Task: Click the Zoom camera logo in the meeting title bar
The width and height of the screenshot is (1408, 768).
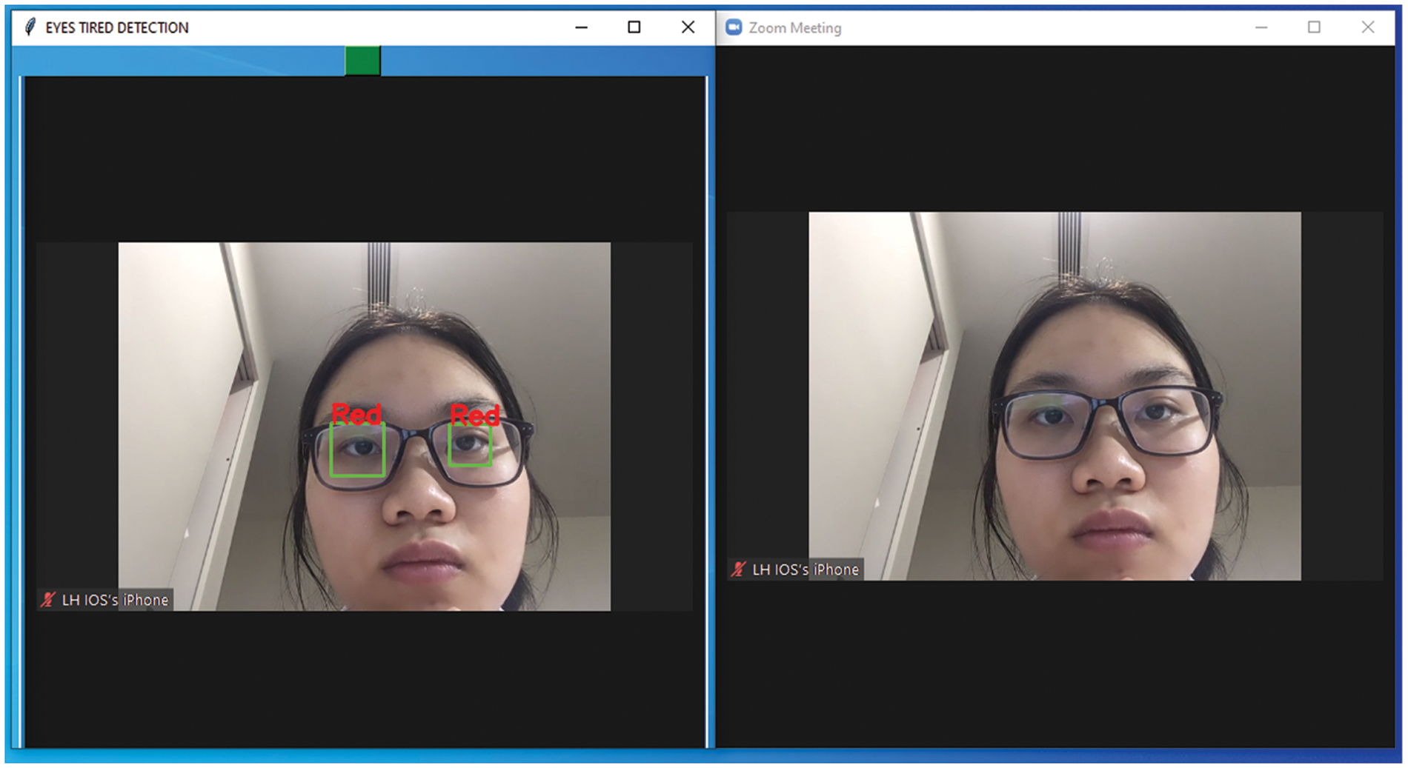Action: (734, 27)
